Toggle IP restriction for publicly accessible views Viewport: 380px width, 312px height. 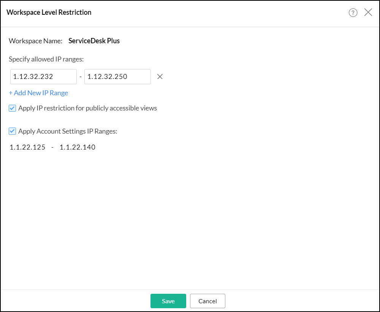click(x=13, y=108)
